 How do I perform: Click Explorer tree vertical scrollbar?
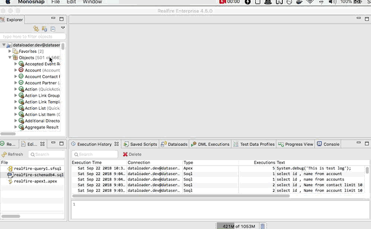tap(63, 46)
